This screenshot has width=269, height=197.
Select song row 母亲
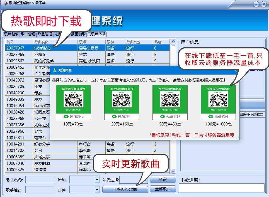coord(28,93)
